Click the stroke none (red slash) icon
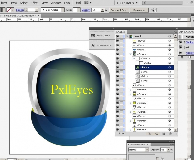Screen dimensions: 194x160 click(9, 10)
